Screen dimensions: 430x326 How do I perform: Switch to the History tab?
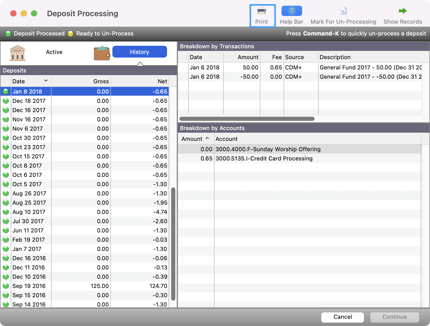pyautogui.click(x=139, y=52)
